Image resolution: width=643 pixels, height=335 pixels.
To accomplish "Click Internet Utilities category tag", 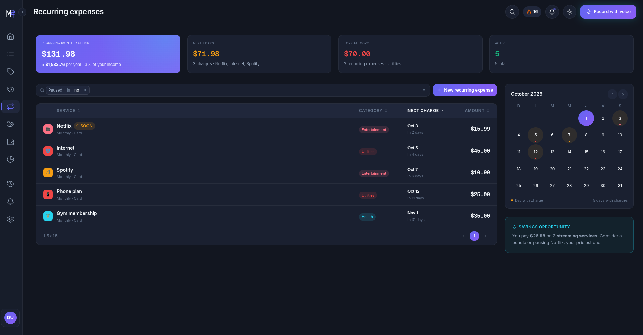I will pyautogui.click(x=368, y=152).
